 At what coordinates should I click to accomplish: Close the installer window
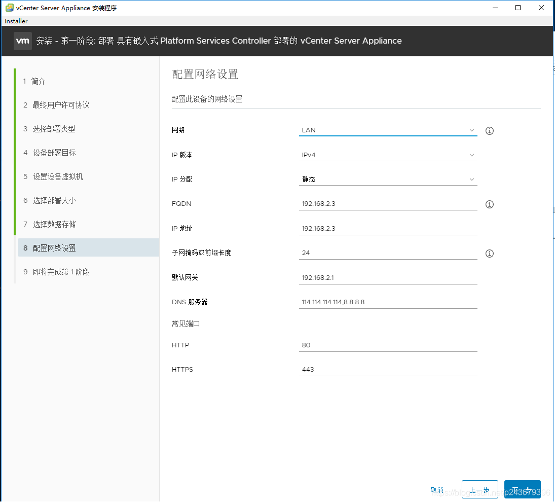[541, 8]
